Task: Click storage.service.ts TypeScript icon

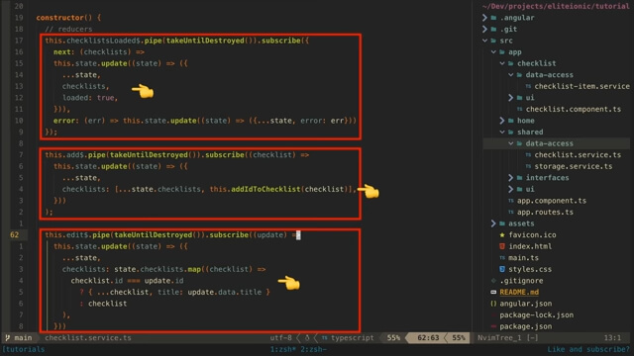Action: click(x=528, y=166)
